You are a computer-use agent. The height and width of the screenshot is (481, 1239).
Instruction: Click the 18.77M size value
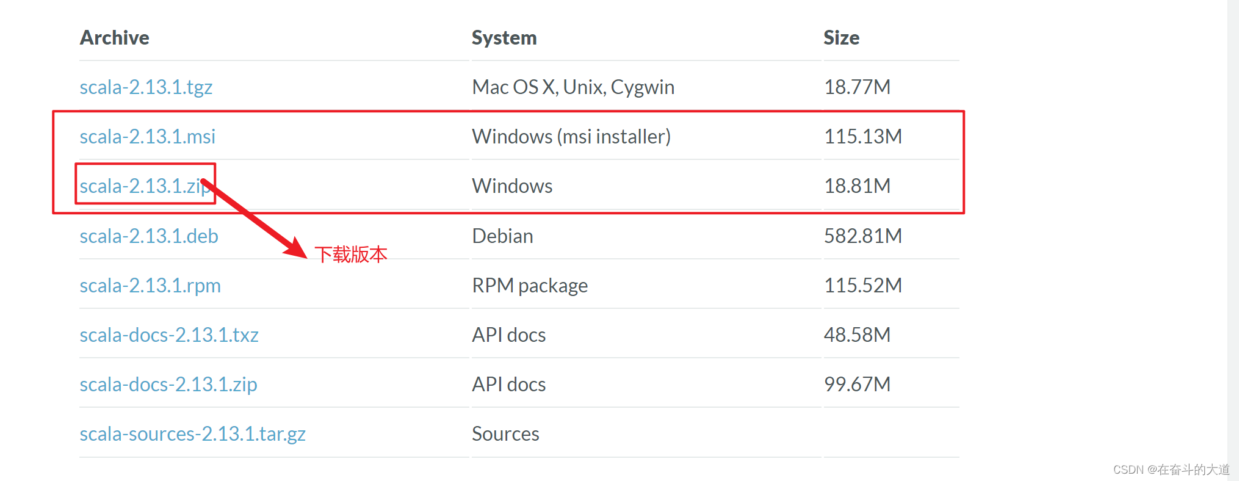point(857,87)
